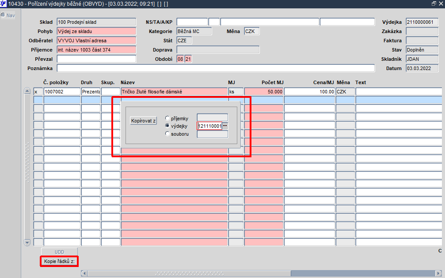Toggle the Nav radio button
The width and height of the screenshot is (445, 278).
pos(3,15)
